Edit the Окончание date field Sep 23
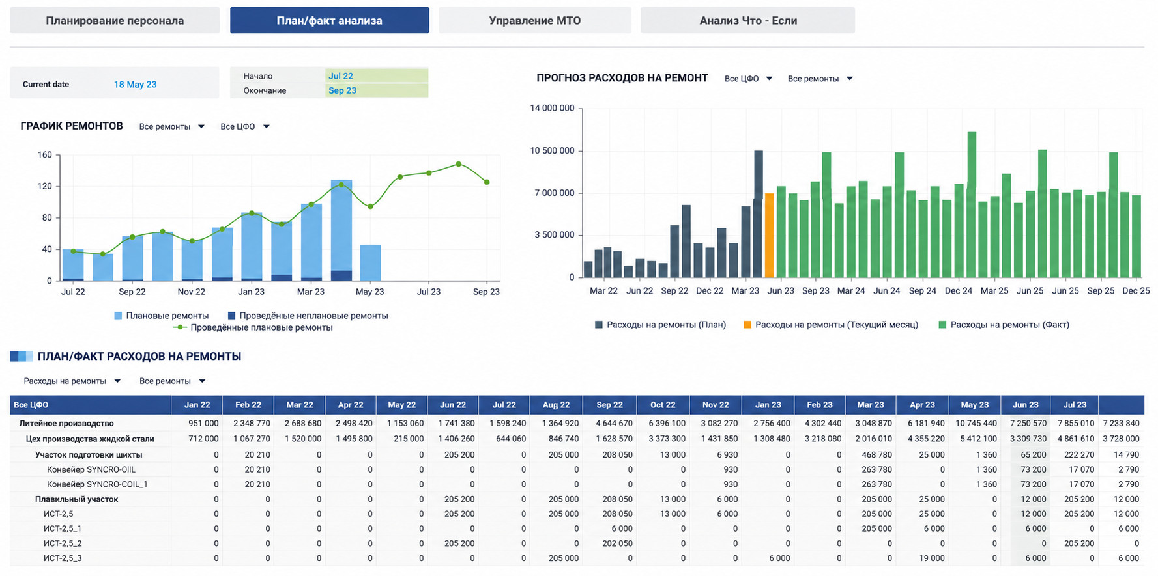1158x576 pixels. [377, 90]
